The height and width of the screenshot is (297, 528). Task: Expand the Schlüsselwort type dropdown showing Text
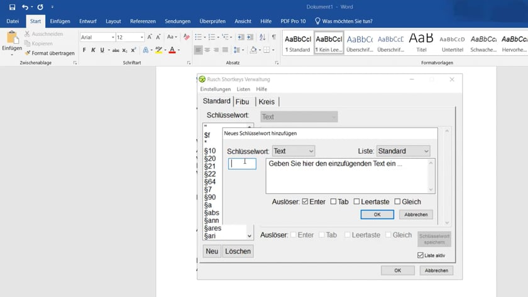[x=293, y=151]
